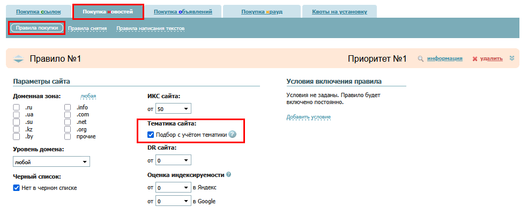
Task: Open the ИКС сайта dropdown
Action: pos(173,109)
